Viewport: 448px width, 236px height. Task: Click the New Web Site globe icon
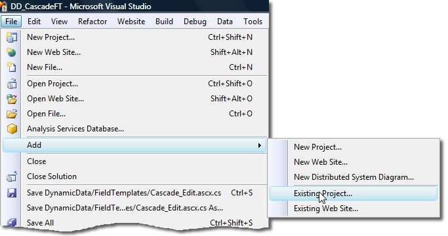11,52
